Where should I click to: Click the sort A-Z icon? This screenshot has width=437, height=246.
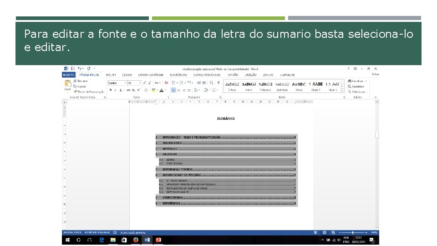coord(212,83)
